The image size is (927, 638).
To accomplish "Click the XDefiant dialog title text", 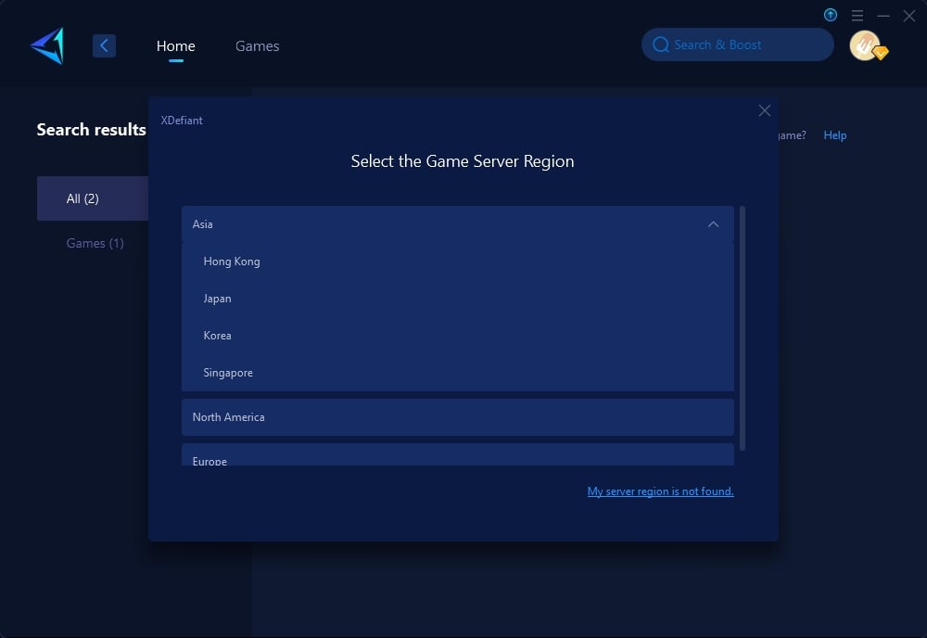I will (182, 120).
